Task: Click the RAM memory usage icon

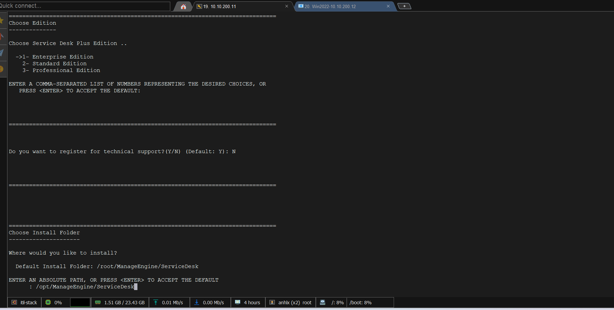Action: pos(98,303)
